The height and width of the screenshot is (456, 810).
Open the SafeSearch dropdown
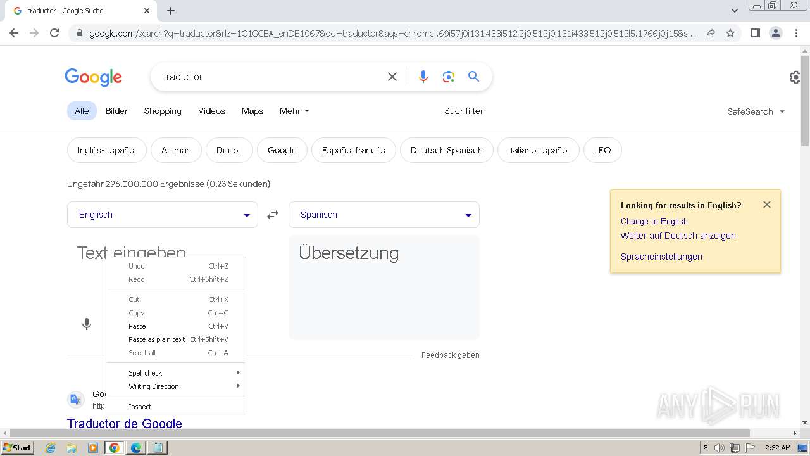pyautogui.click(x=756, y=111)
